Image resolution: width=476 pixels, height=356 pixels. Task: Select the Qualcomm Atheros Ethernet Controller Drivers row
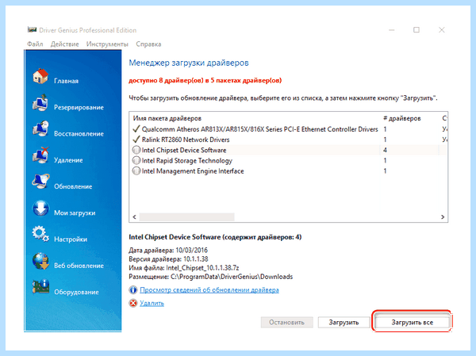(x=289, y=129)
